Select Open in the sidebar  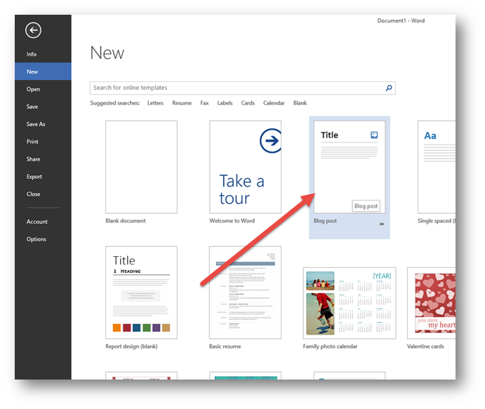pyautogui.click(x=33, y=89)
